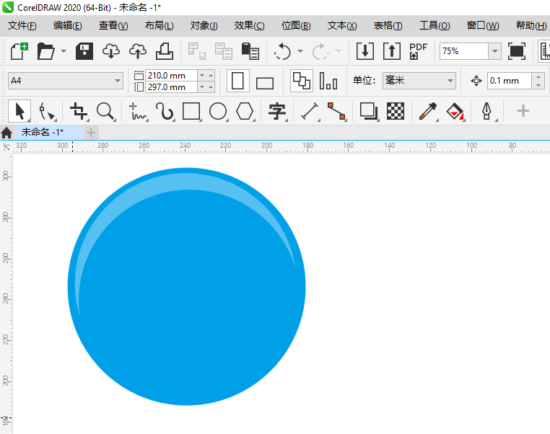550x434 pixels.
Task: Select the Transparency checkerboard tool
Action: (395, 111)
